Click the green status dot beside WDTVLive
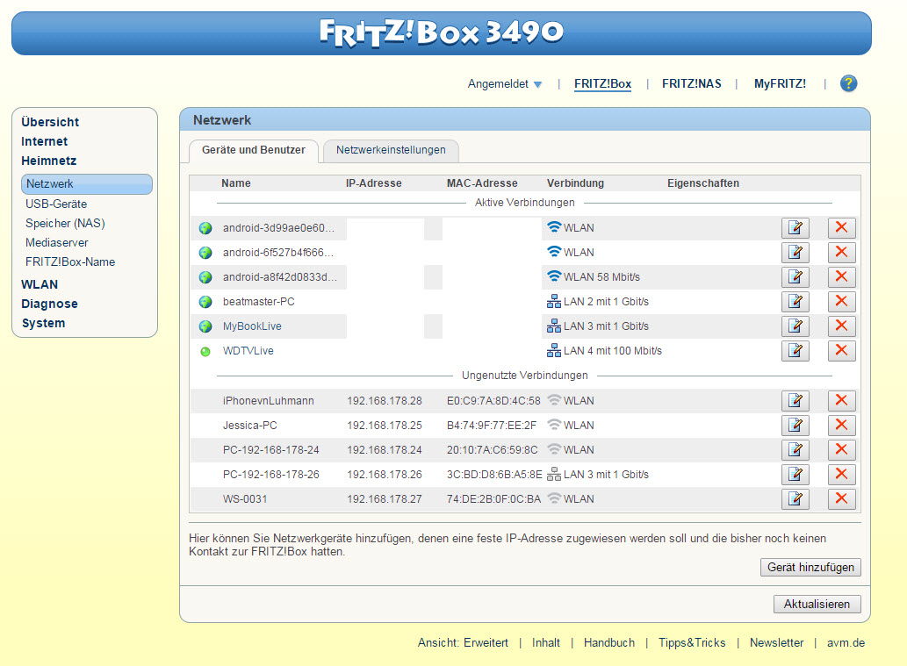Screen dimensions: 907x666 click(x=205, y=351)
